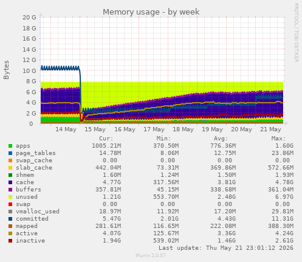Click the 'Munin 2.0.57' version text
The image size is (302, 262).
pyautogui.click(x=151, y=255)
